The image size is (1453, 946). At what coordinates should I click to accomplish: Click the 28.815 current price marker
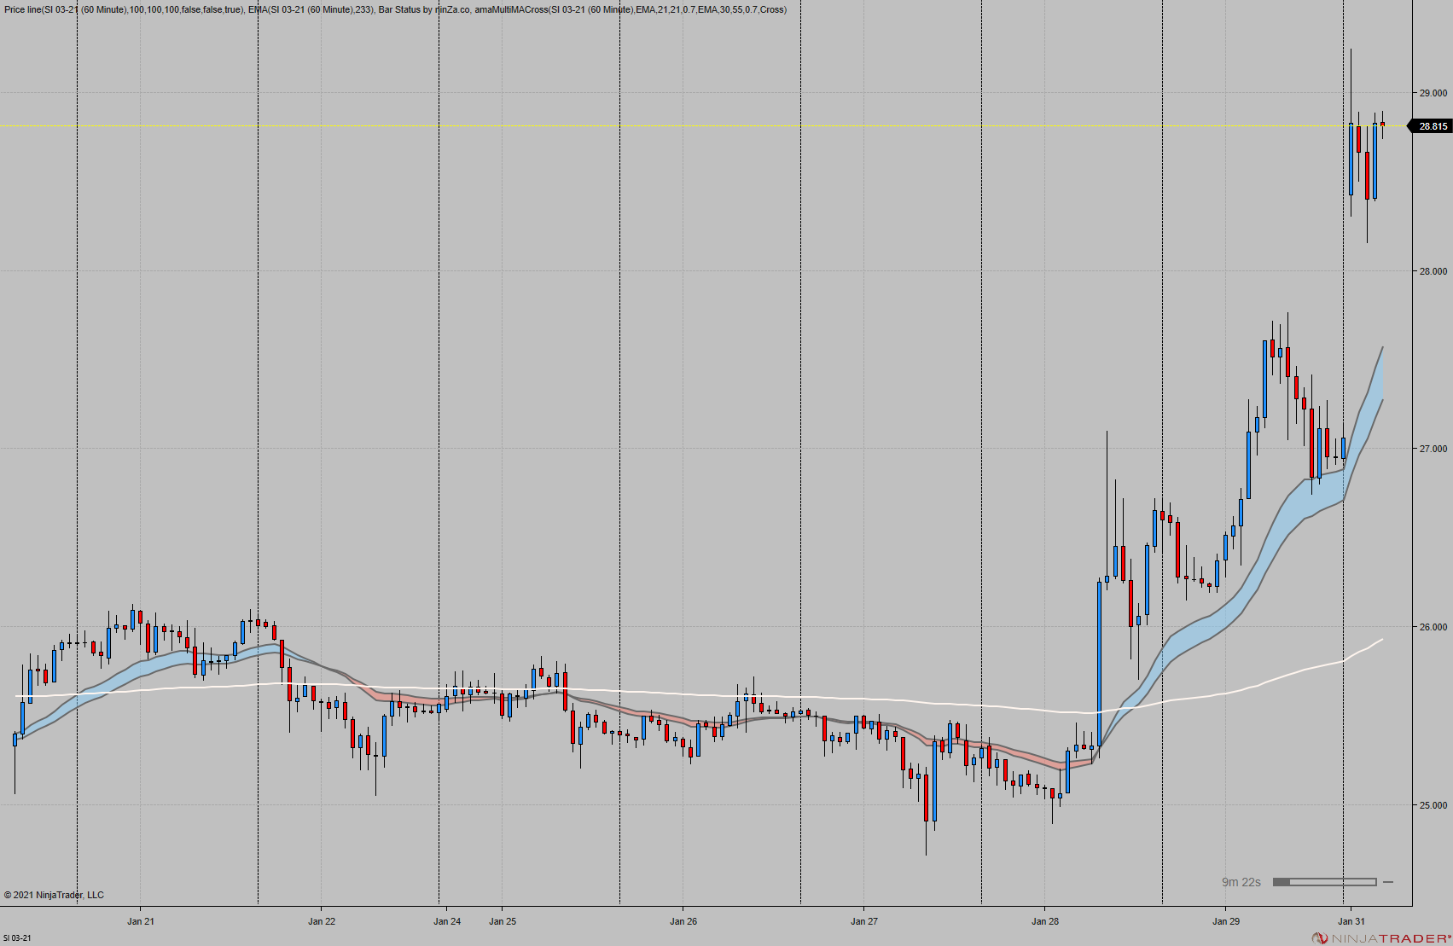click(1430, 126)
